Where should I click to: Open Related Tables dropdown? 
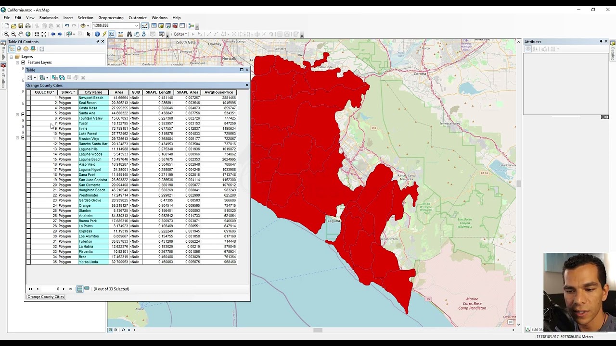click(43, 77)
